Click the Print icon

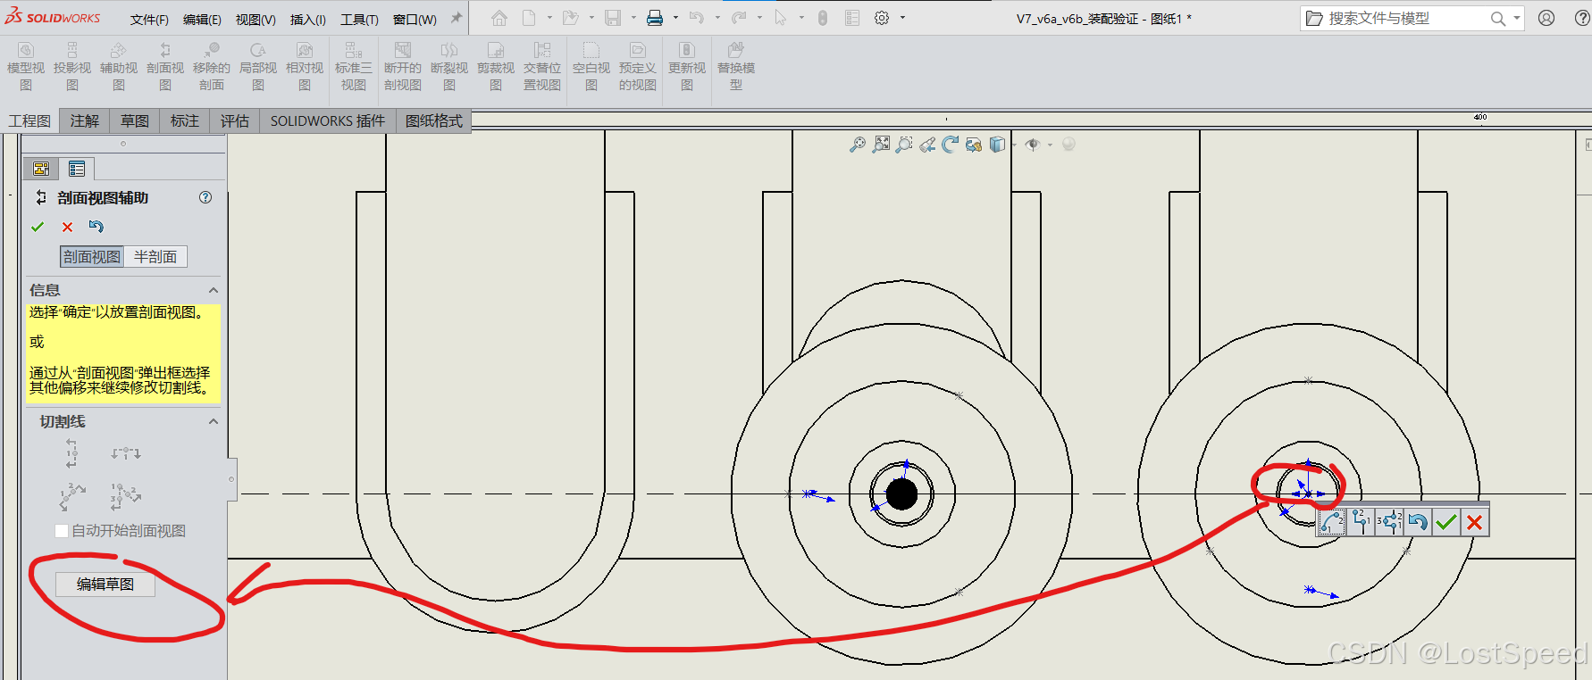click(x=655, y=18)
